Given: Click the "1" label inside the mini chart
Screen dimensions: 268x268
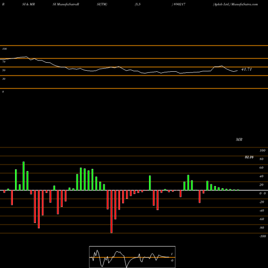Looking at the screenshot, I should pos(172,254).
